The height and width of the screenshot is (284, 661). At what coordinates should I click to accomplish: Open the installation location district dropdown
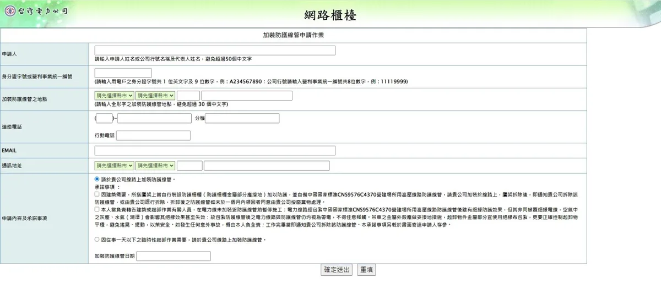155,96
